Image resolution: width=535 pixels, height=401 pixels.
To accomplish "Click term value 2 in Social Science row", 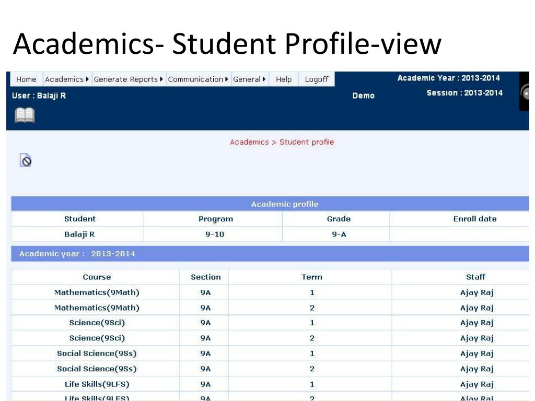I will coord(312,369).
